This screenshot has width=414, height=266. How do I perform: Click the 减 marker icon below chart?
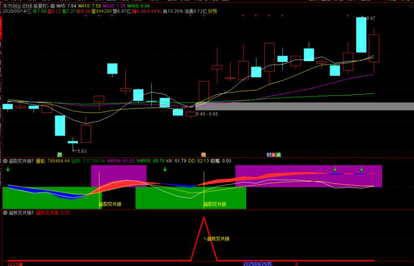[x=279, y=155]
